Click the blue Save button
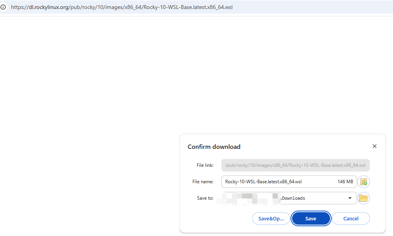This screenshot has width=393, height=236. (311, 218)
